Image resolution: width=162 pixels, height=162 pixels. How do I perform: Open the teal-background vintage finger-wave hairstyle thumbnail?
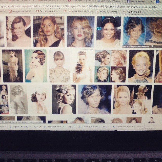[x=36, y=66]
